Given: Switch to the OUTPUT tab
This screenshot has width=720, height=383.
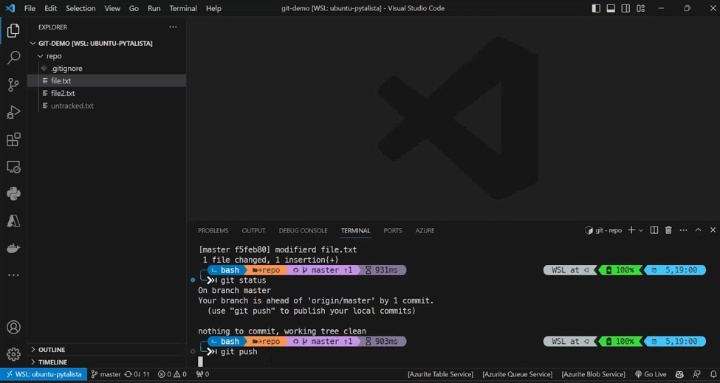Looking at the screenshot, I should (253, 230).
